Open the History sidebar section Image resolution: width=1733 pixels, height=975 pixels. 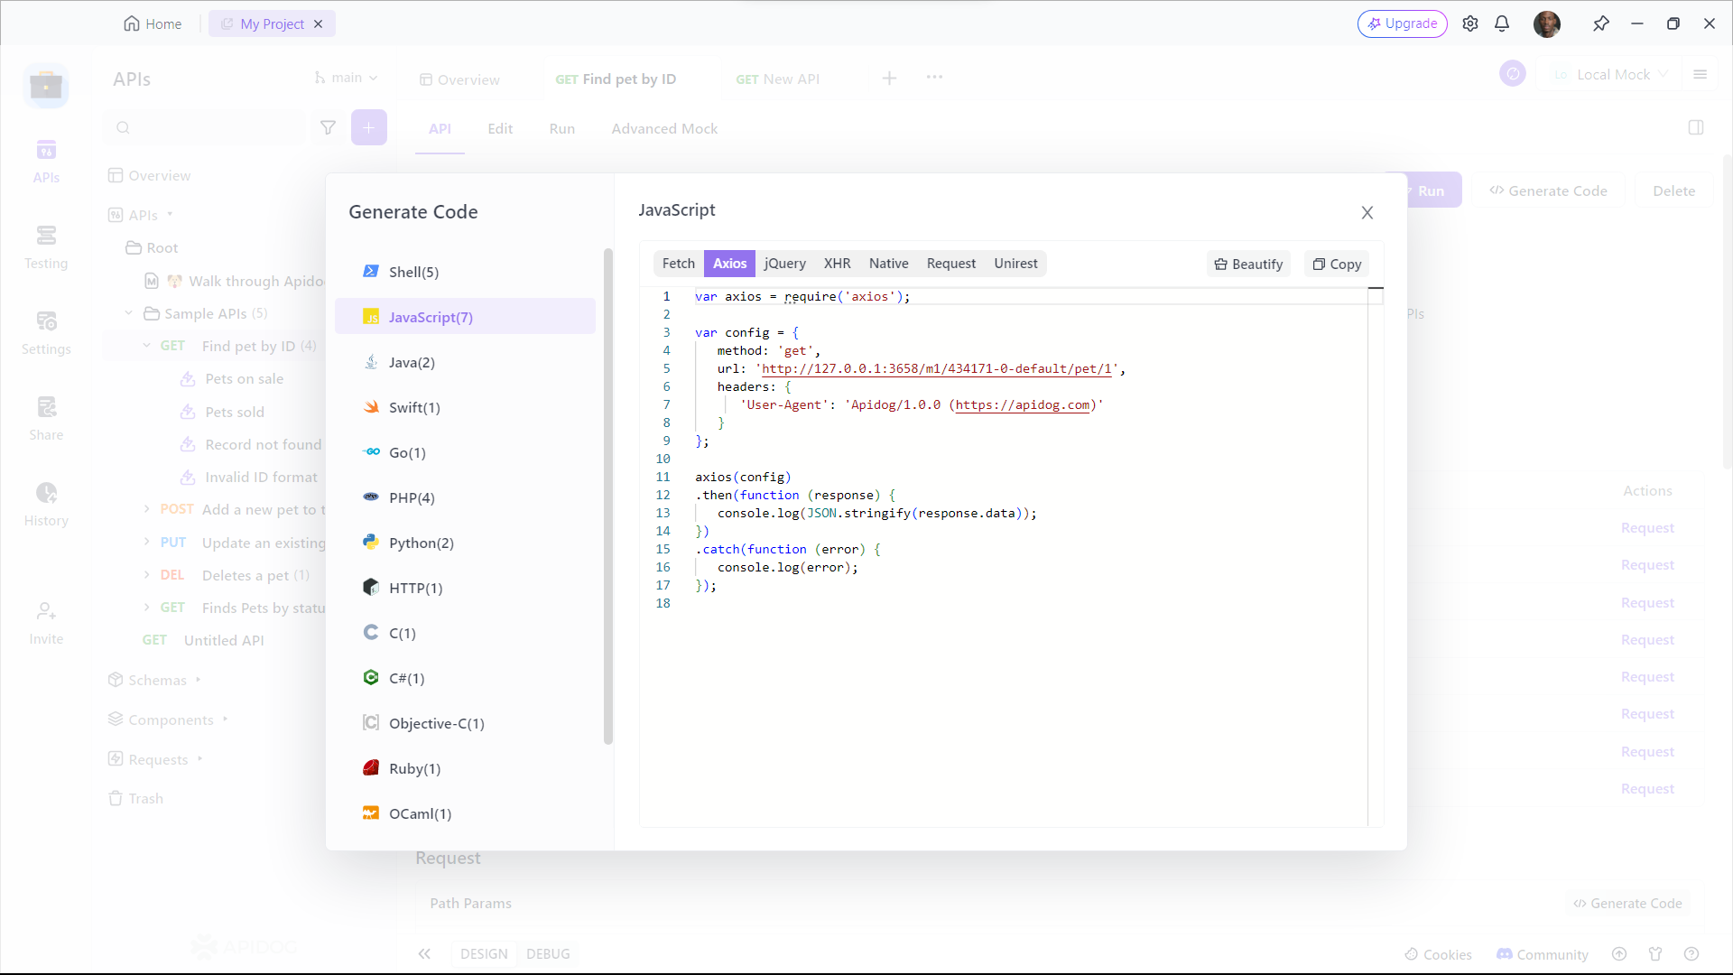click(46, 505)
